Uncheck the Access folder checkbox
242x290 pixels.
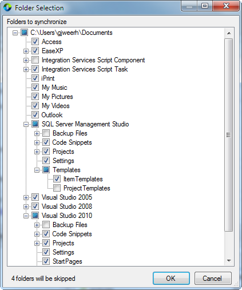pyautogui.click(x=35, y=42)
